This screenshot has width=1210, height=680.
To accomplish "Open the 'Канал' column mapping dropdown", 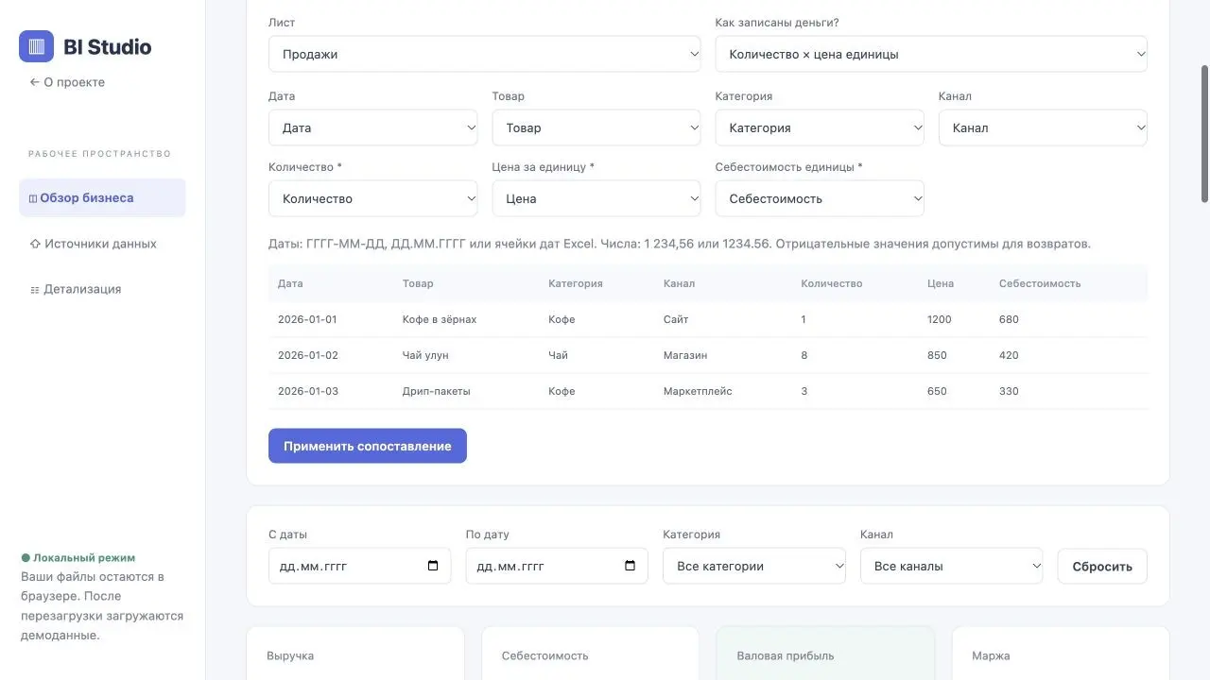I will coord(1043,127).
